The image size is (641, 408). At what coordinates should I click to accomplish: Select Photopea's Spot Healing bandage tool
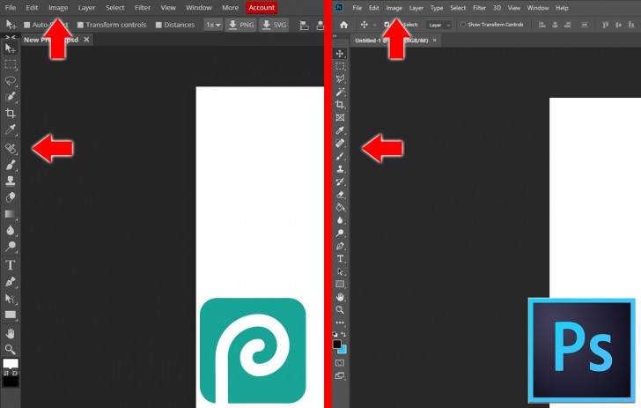[11, 148]
